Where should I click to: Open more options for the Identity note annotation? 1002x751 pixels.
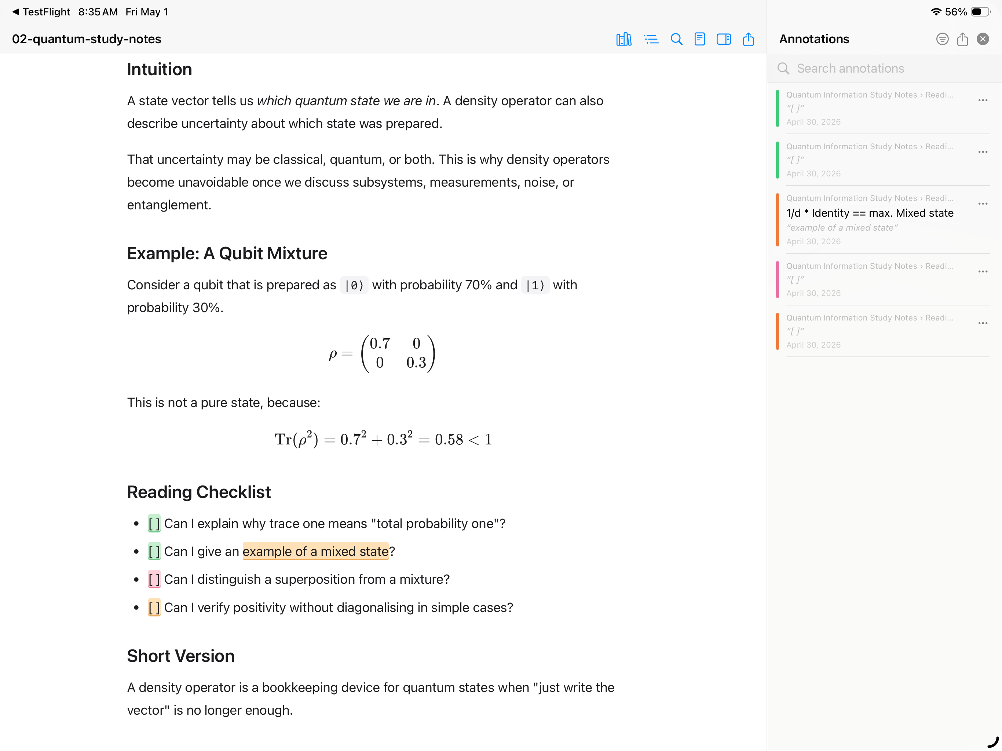(983, 204)
